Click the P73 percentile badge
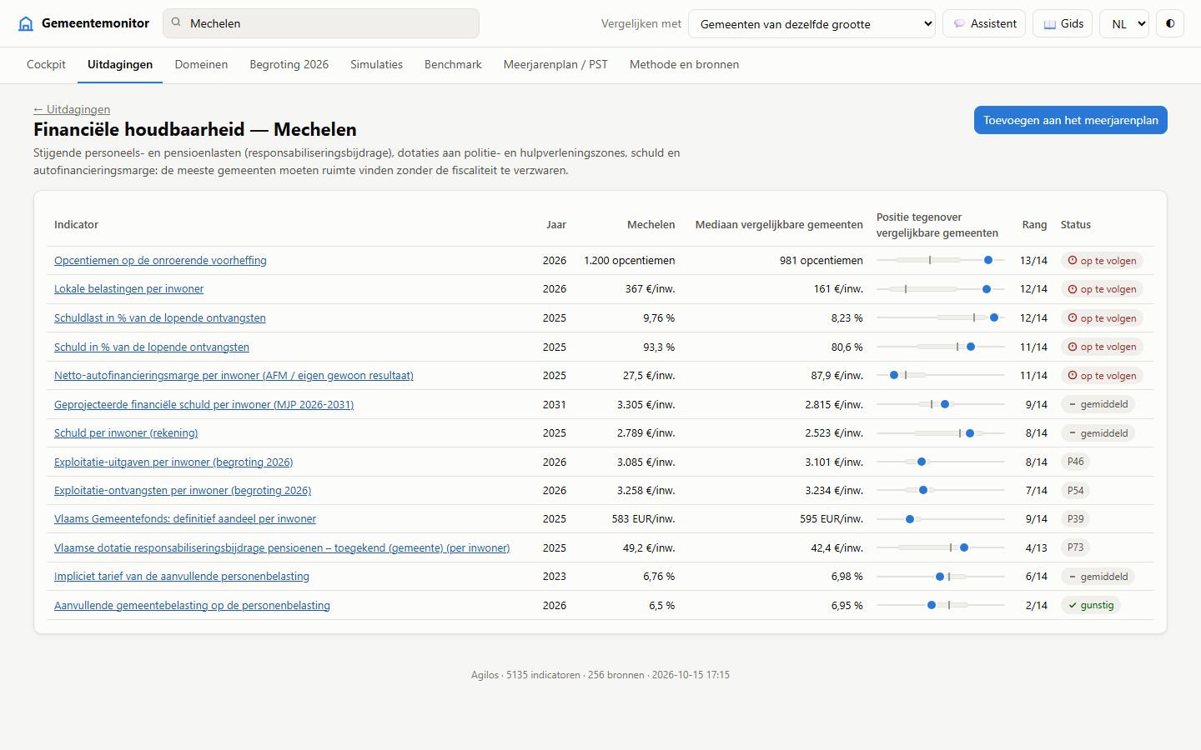Image resolution: width=1201 pixels, height=750 pixels. [1076, 547]
